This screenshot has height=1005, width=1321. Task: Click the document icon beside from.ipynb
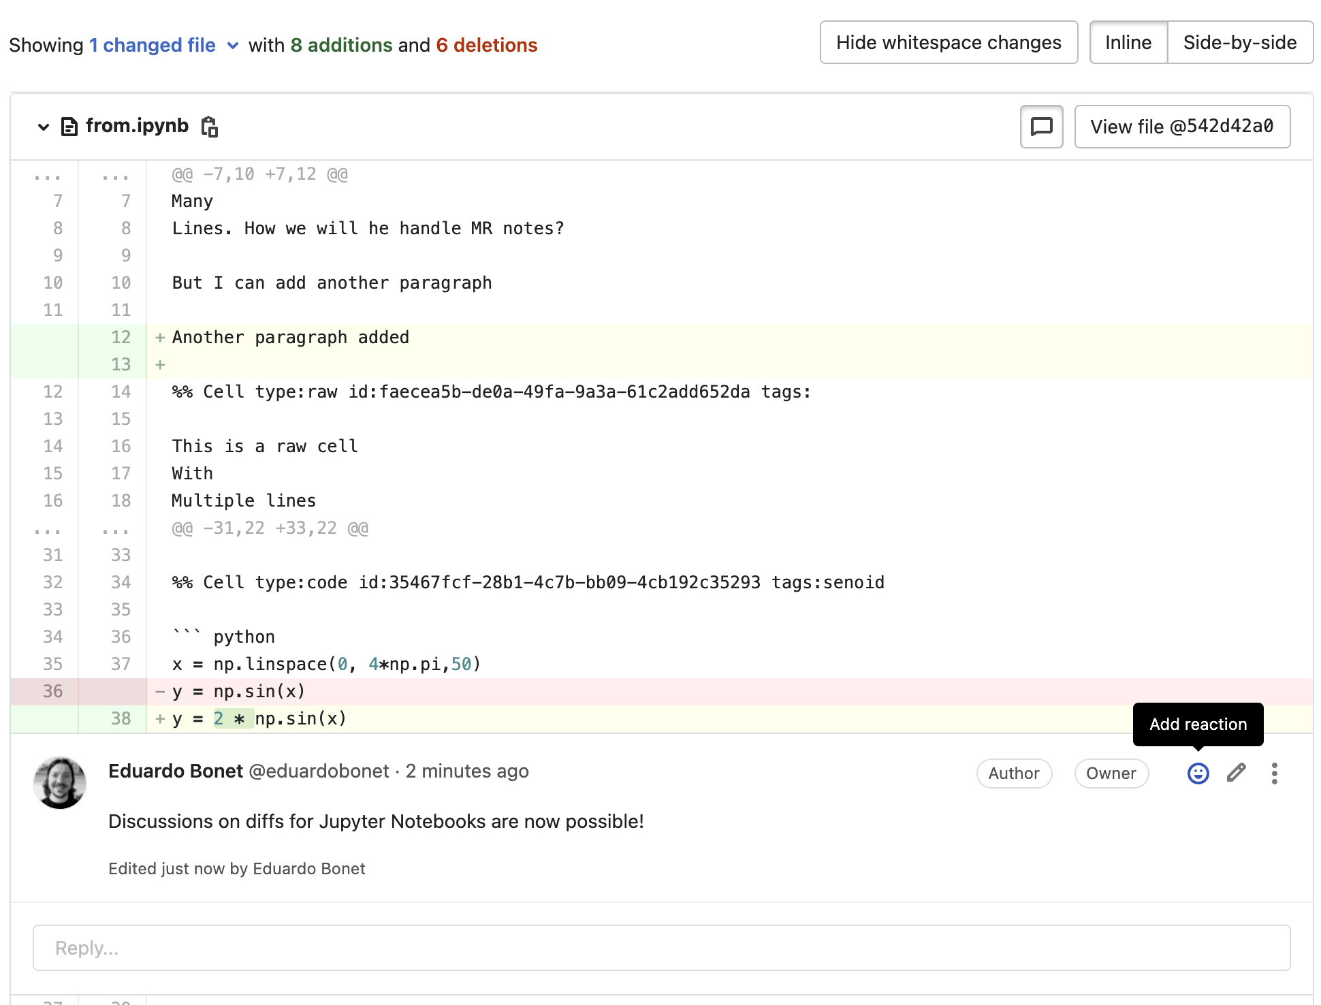(x=69, y=126)
